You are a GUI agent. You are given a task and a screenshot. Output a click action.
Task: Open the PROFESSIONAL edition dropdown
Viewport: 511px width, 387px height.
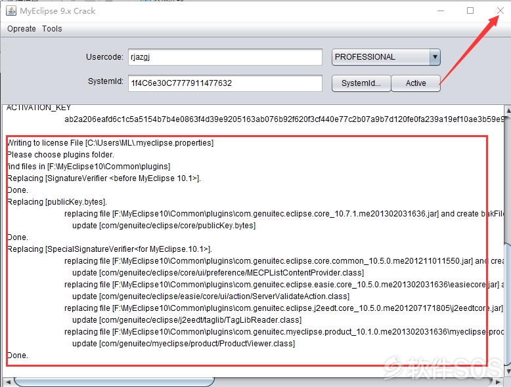click(386, 57)
